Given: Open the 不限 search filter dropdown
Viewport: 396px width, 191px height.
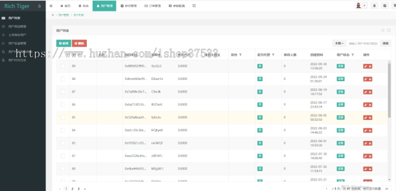Looking at the screenshot, I should pyautogui.click(x=339, y=43).
